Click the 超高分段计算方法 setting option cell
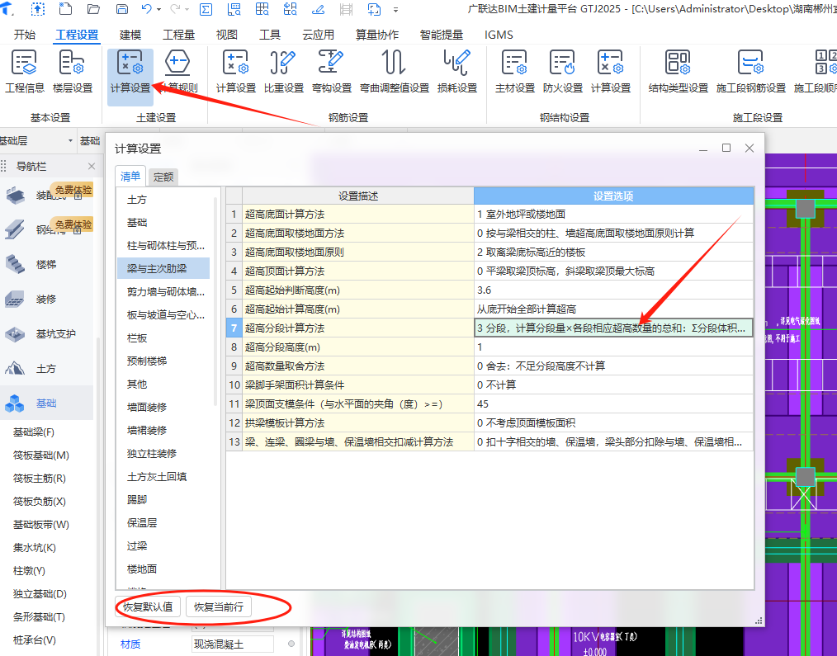 (x=613, y=328)
